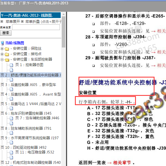This screenshot has height=166, width=166.
Task: Open 页 7：泊车辅助控制器 J446
Action: click(x=37, y=118)
